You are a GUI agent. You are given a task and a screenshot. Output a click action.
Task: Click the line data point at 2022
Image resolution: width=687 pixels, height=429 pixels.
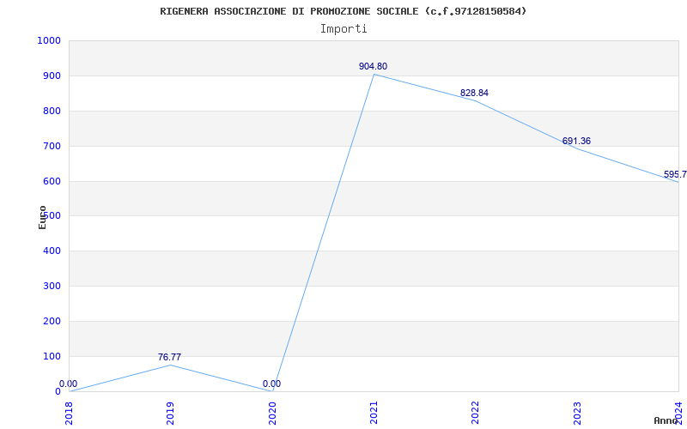pyautogui.click(x=476, y=100)
